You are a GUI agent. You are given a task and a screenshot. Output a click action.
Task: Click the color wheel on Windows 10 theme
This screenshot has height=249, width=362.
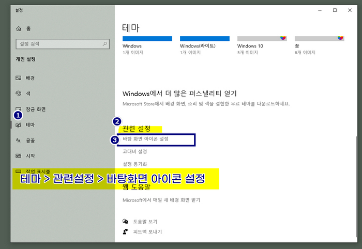[x=283, y=38]
